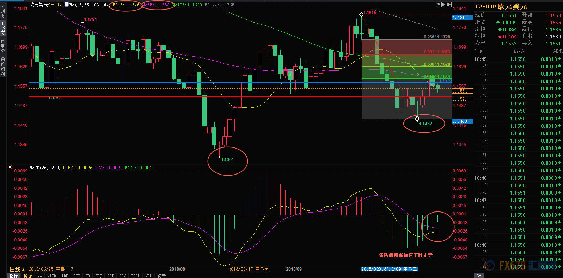Click the 1.1791 high price label
The image size is (563, 278).
[x=90, y=19]
